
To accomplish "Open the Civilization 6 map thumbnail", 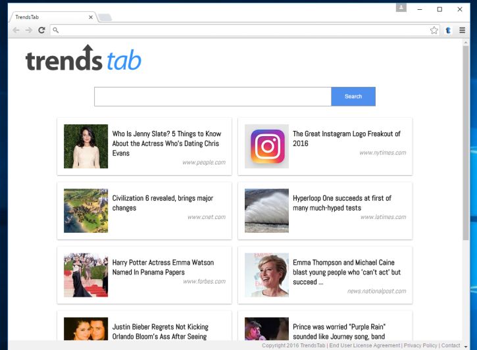I will pos(86,211).
